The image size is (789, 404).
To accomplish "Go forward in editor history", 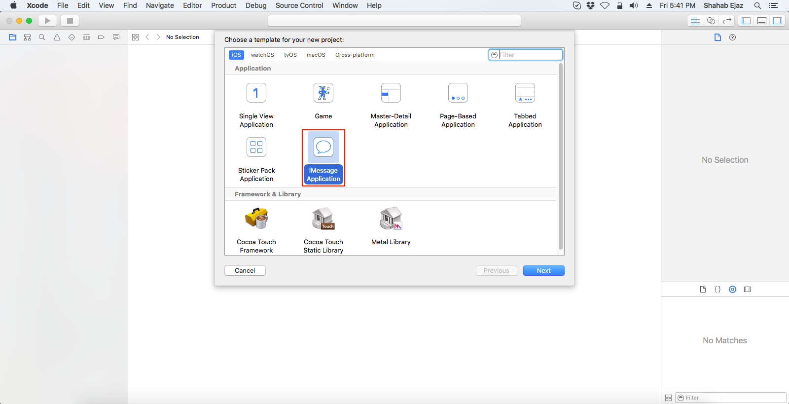I will point(158,37).
